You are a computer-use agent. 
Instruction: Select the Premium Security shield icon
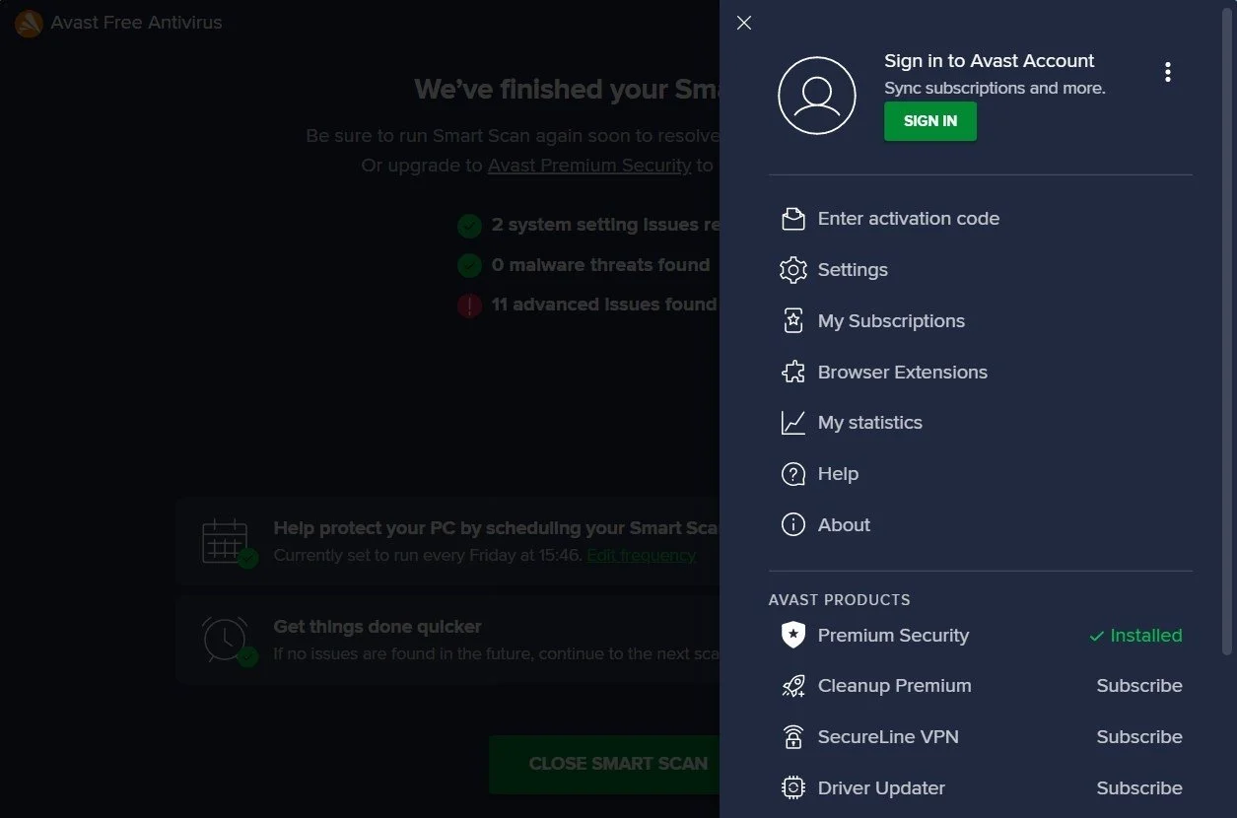(x=792, y=635)
